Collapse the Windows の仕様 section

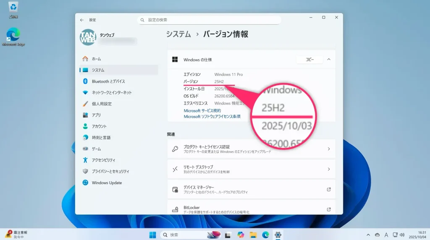pos(329,60)
